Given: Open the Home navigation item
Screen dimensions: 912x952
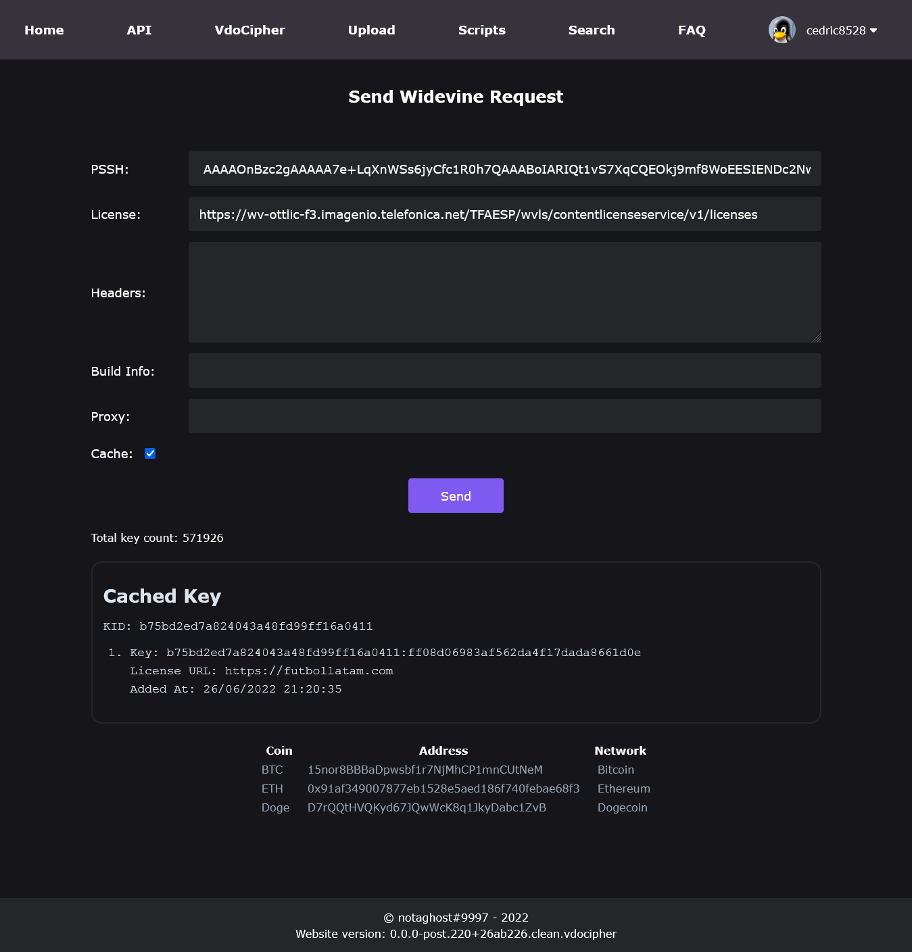Looking at the screenshot, I should point(44,30).
